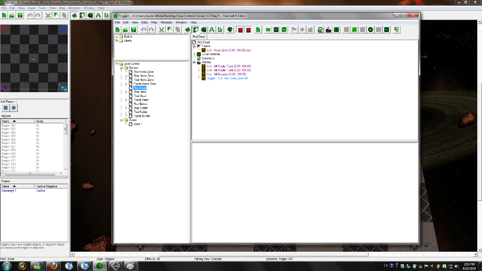Screen dimensions: 482x271
Task: Click Terrain layer icon in Terrain toolbar
Action: 74,15
